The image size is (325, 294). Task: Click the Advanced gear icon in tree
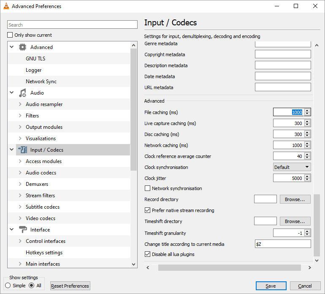pyautogui.click(x=22, y=47)
